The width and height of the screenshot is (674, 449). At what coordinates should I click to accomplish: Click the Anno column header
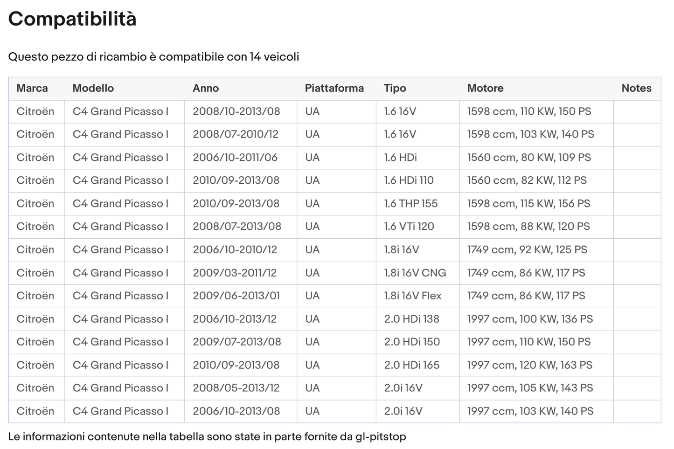coord(206,88)
